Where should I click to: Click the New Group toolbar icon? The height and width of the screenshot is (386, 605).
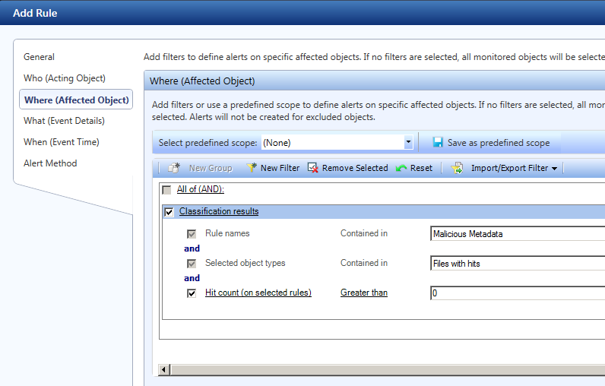click(174, 168)
